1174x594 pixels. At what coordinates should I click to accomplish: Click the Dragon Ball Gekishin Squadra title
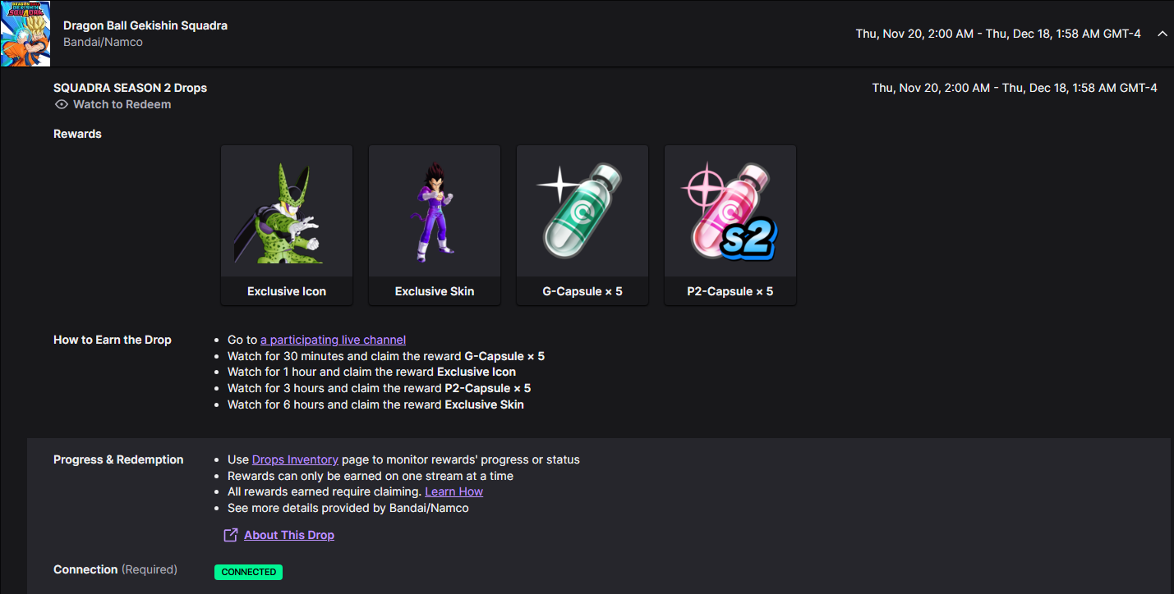(x=145, y=25)
